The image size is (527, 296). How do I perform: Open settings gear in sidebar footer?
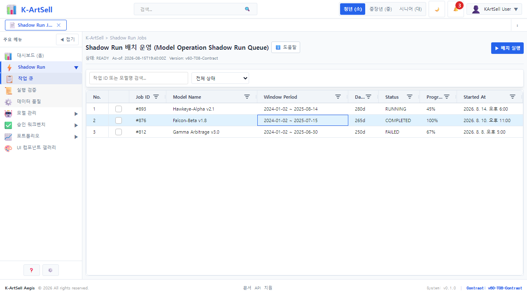[51, 270]
